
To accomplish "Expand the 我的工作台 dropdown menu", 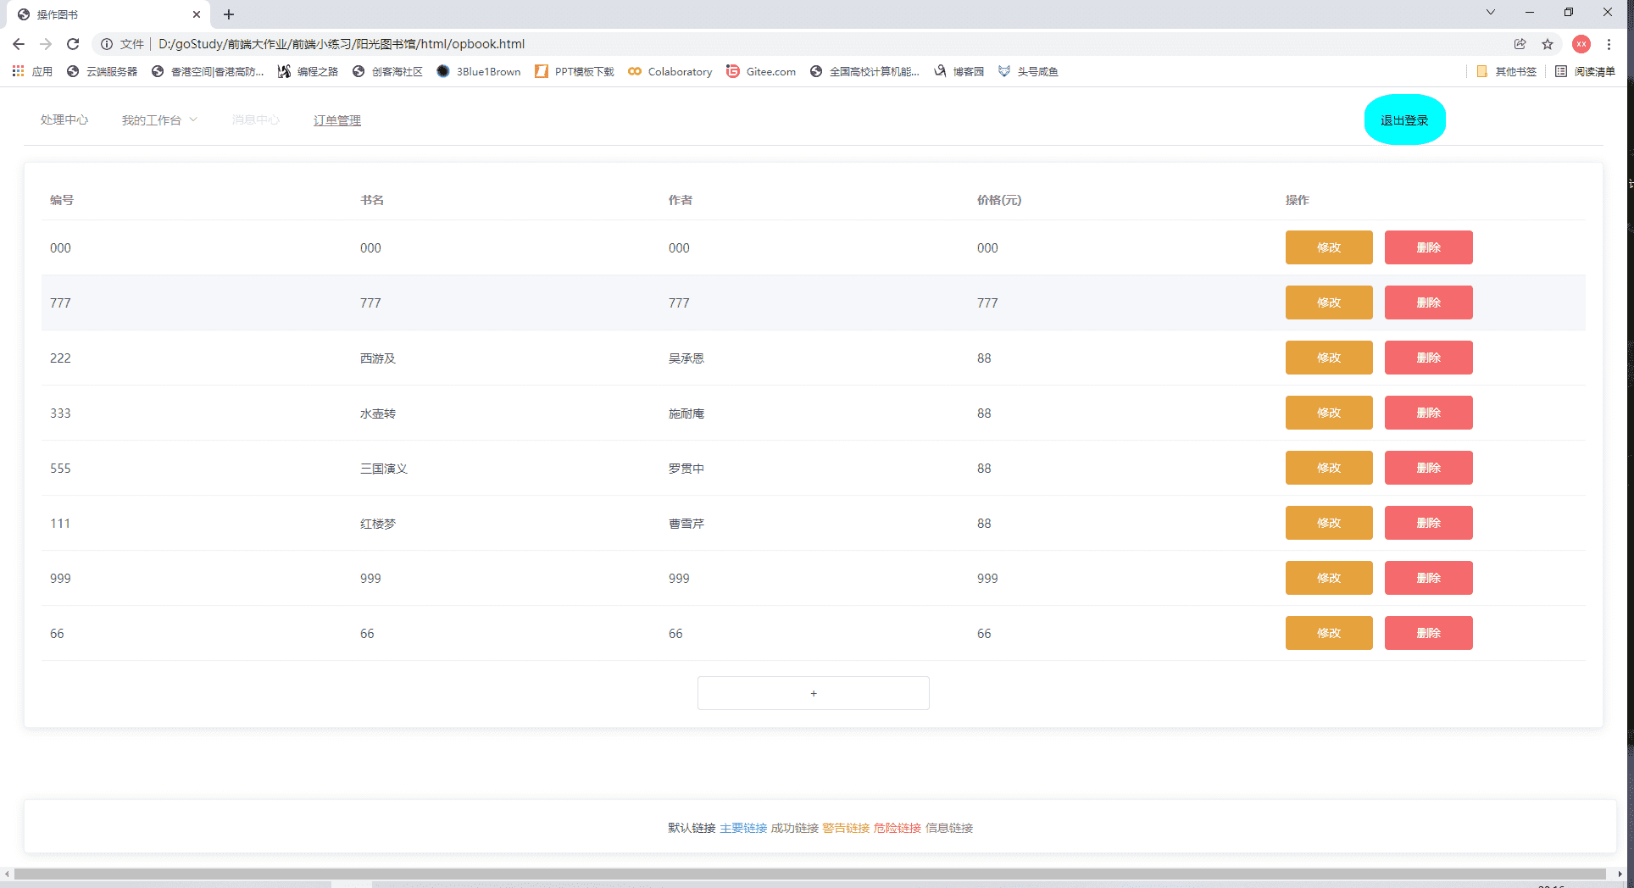I will pyautogui.click(x=159, y=120).
